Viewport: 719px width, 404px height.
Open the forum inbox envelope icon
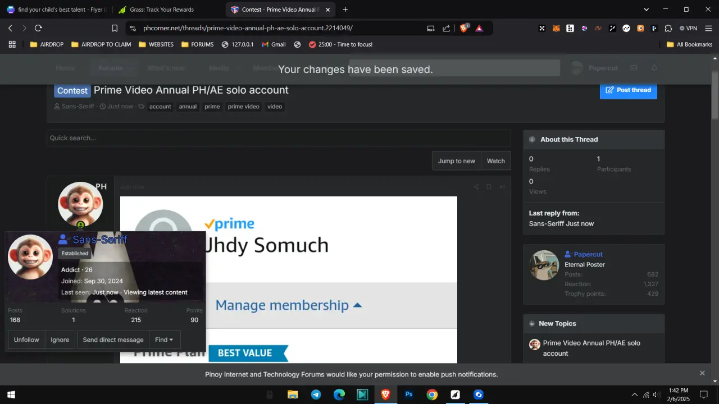click(x=634, y=68)
